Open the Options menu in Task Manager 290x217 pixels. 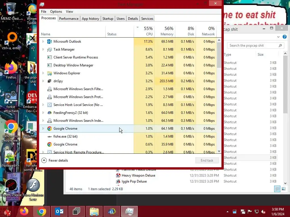[56, 11]
